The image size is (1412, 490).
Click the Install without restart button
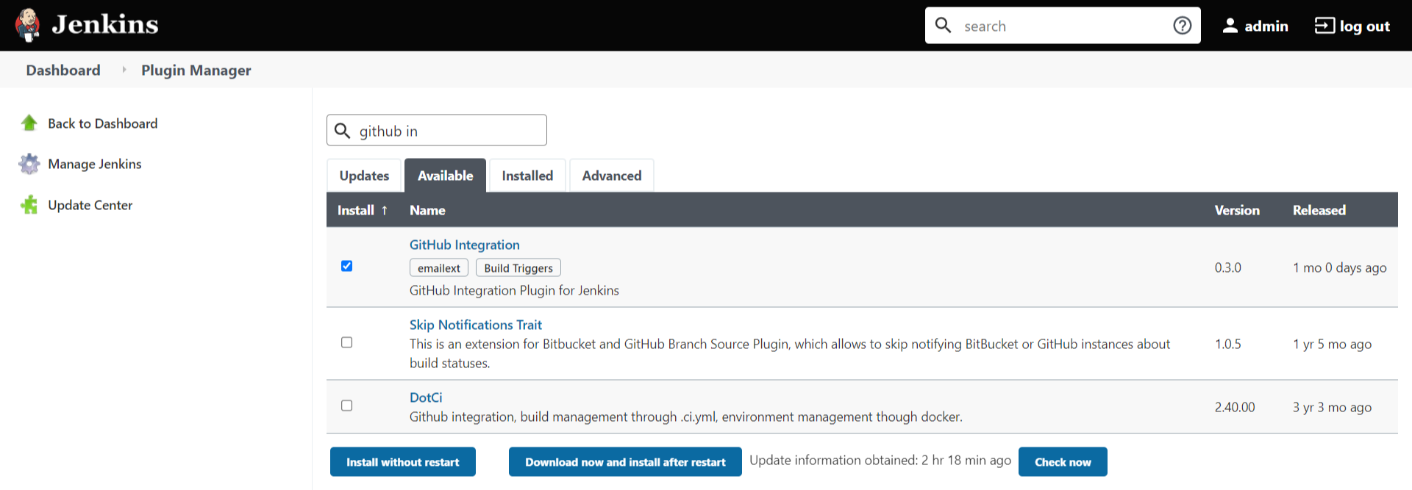[x=403, y=462]
